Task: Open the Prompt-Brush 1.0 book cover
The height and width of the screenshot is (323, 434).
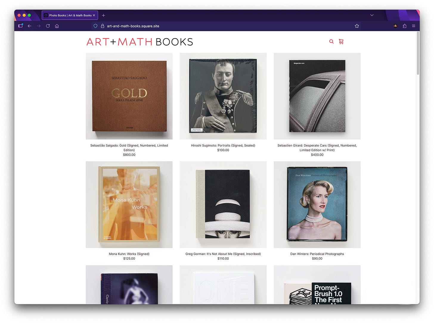Action: pyautogui.click(x=317, y=285)
